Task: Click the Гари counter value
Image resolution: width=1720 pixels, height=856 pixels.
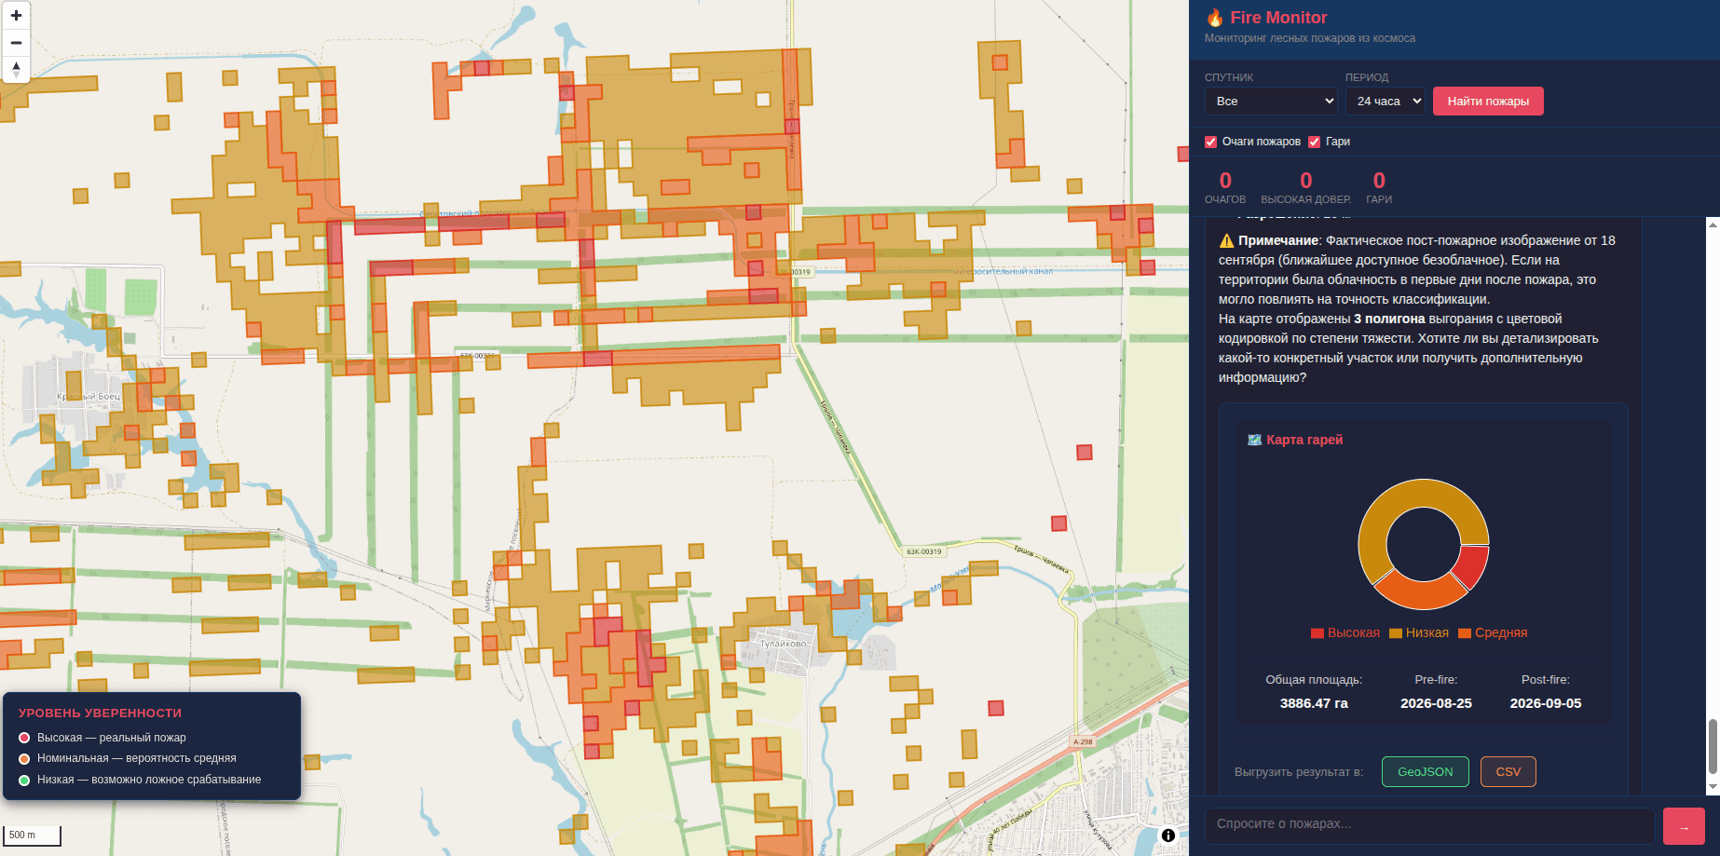Action: click(x=1379, y=181)
